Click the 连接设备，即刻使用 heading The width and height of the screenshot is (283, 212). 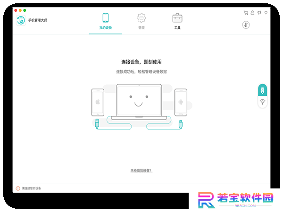click(141, 62)
